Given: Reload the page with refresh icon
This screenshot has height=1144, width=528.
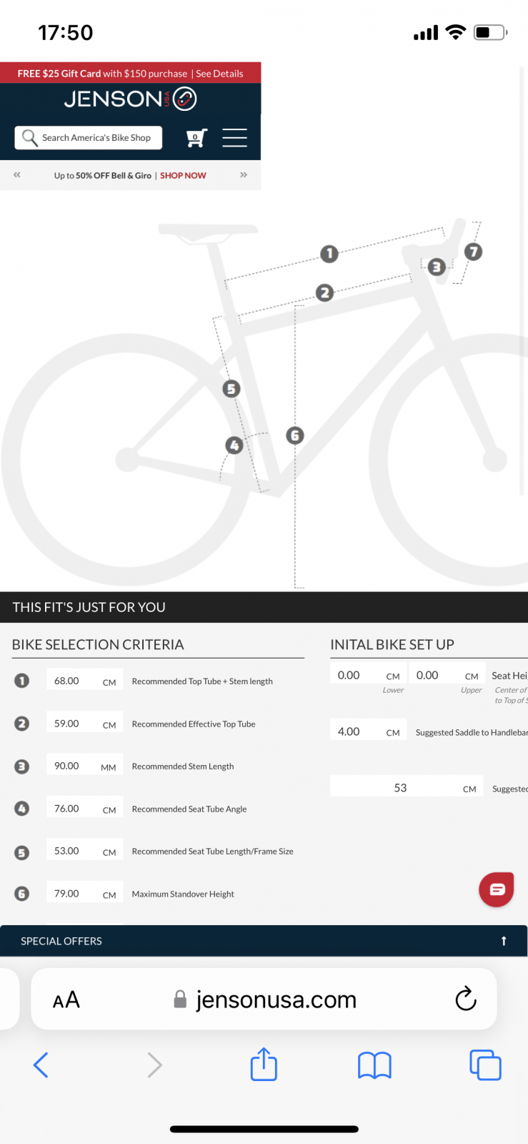Looking at the screenshot, I should [466, 999].
